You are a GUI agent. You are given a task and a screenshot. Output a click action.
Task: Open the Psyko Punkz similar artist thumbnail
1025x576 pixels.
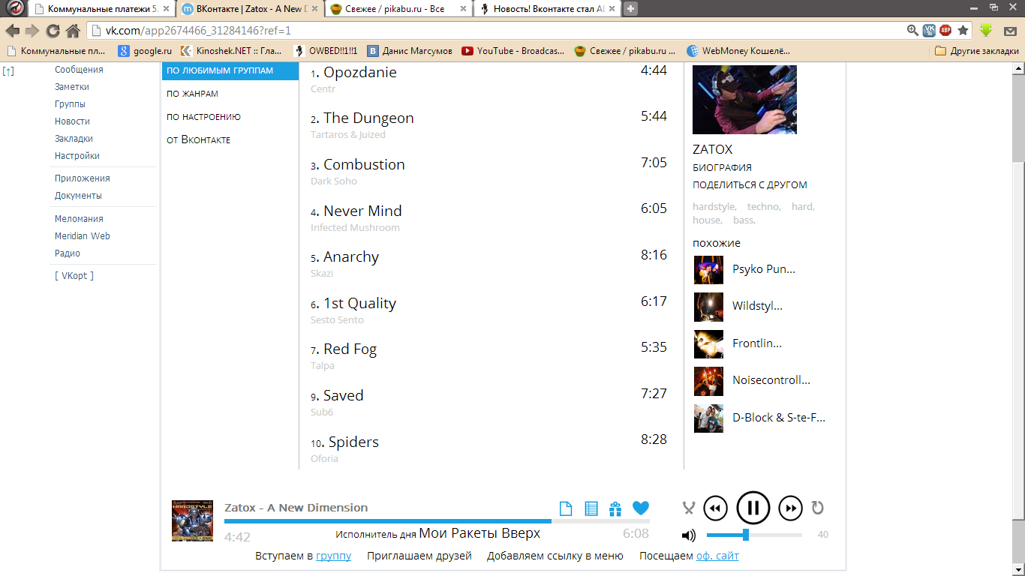708,270
